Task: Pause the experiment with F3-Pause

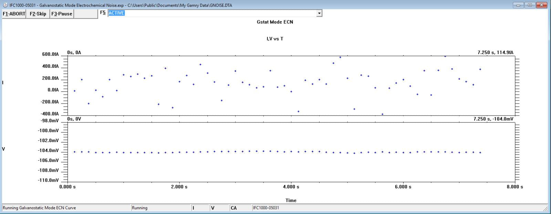Action: pos(62,14)
